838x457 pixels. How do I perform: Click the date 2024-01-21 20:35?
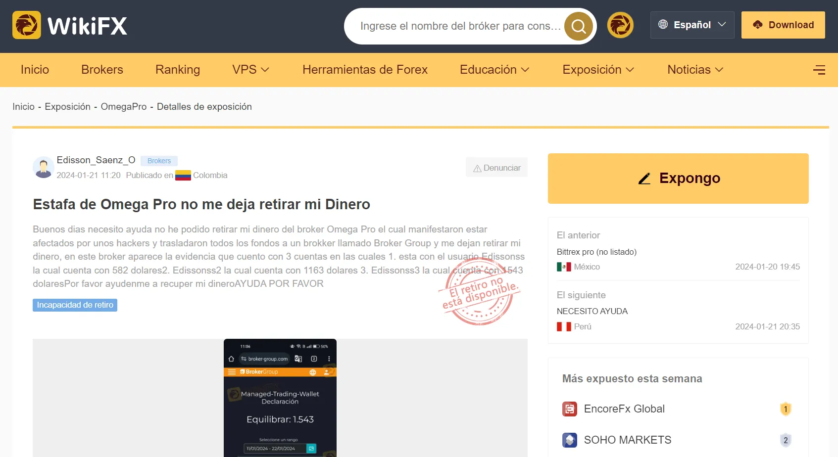tap(767, 326)
